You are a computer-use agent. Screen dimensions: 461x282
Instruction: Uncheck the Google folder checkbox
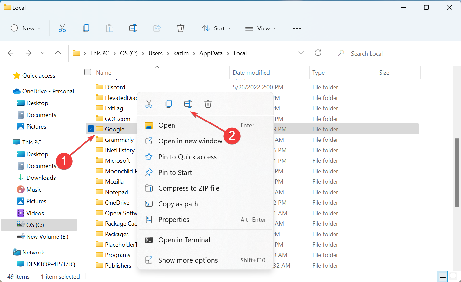click(91, 129)
